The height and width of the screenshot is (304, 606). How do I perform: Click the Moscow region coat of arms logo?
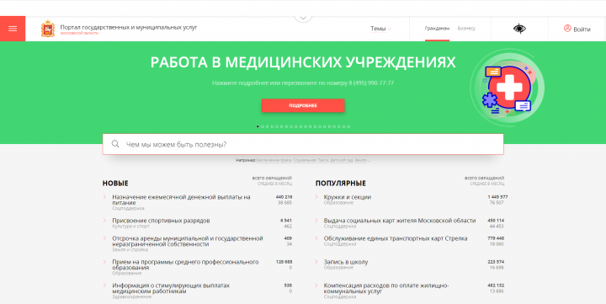[x=48, y=29]
